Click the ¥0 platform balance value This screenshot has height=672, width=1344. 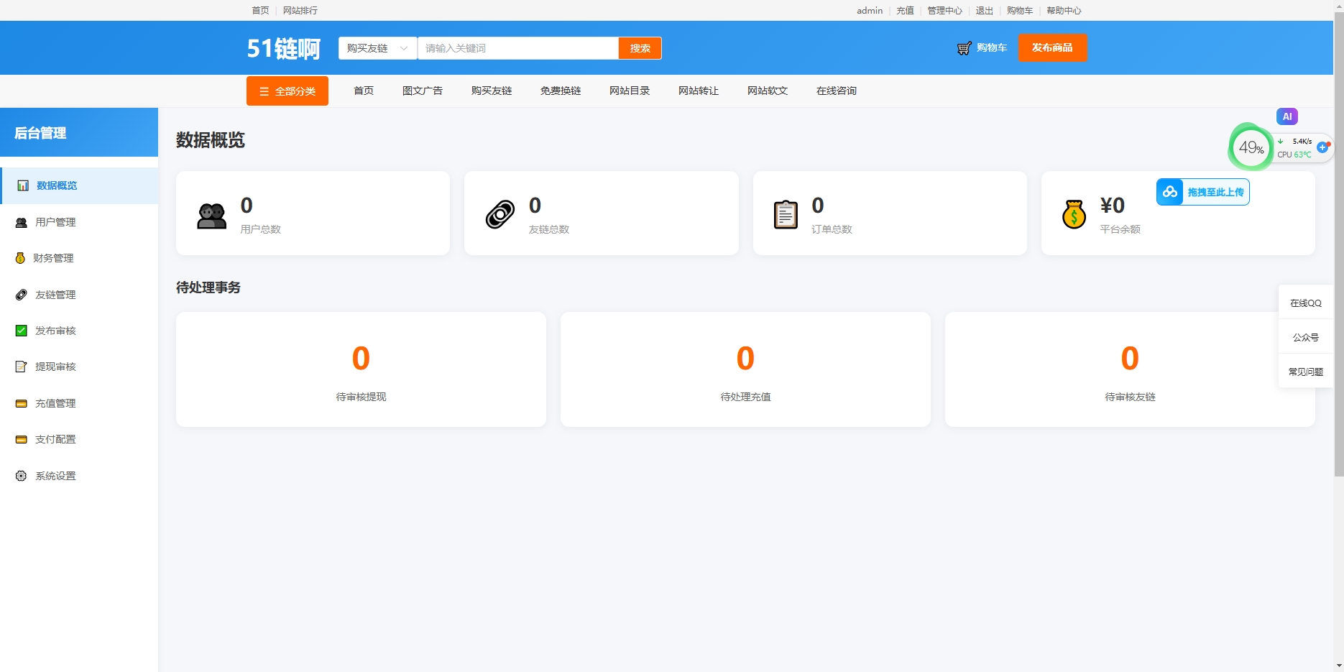click(x=1112, y=206)
